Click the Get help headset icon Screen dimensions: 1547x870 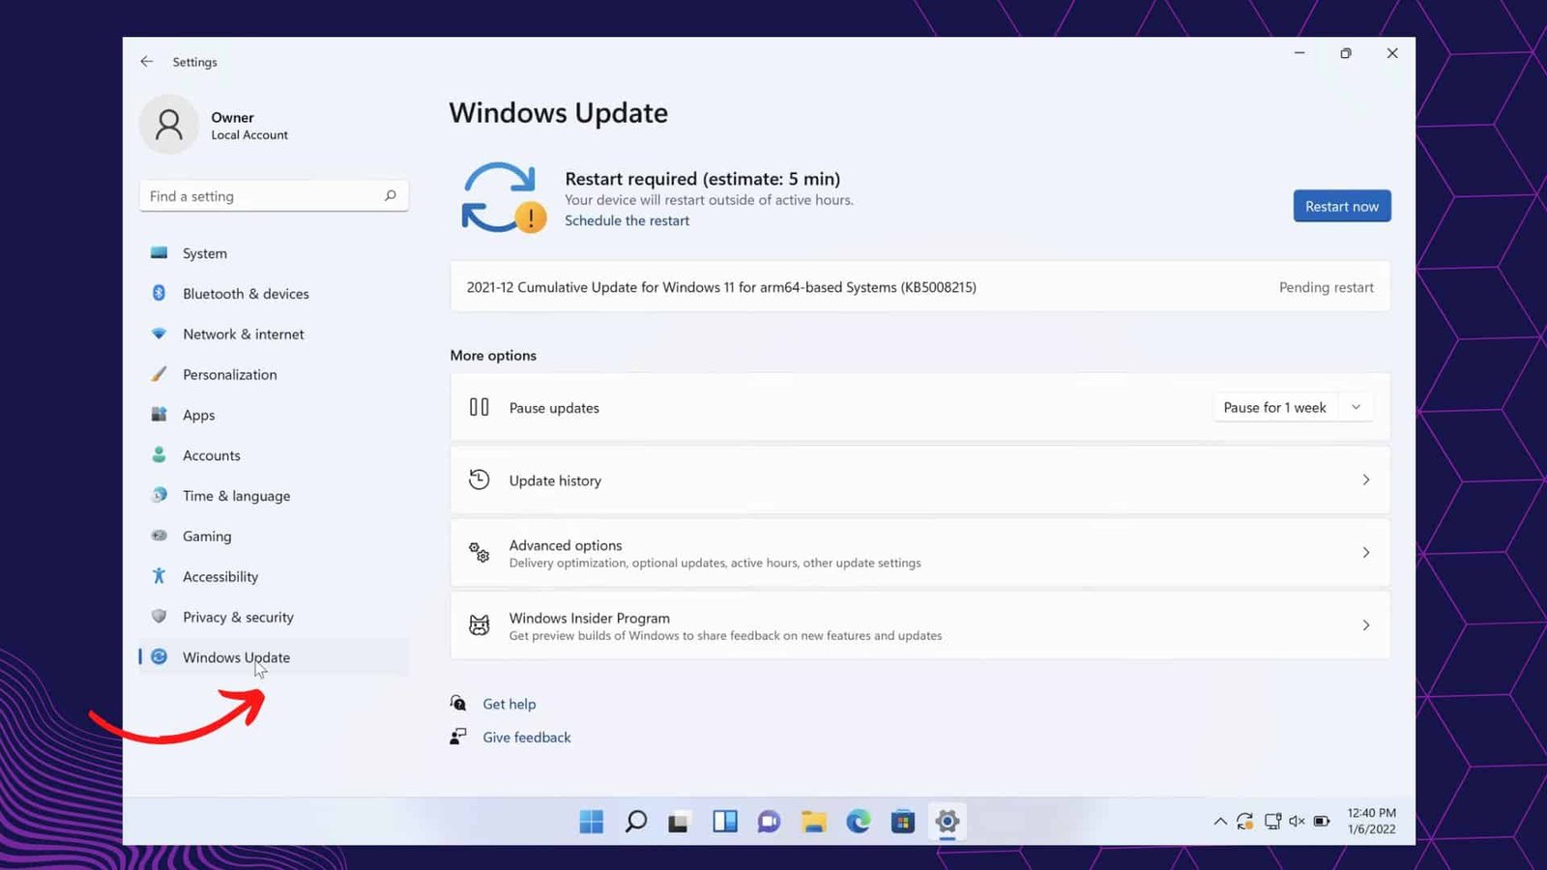[x=458, y=703]
